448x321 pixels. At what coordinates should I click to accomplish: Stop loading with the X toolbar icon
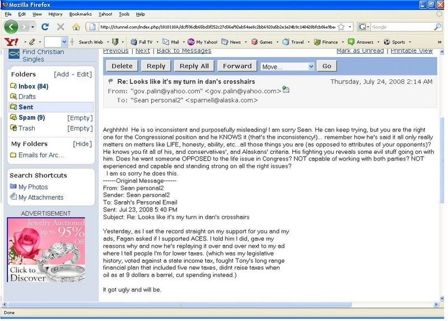pos(60,27)
